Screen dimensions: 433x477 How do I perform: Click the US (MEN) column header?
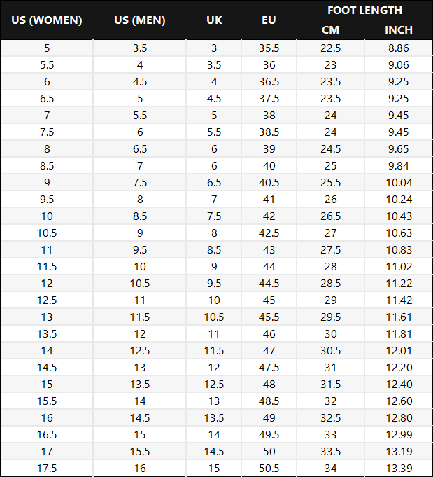click(140, 20)
